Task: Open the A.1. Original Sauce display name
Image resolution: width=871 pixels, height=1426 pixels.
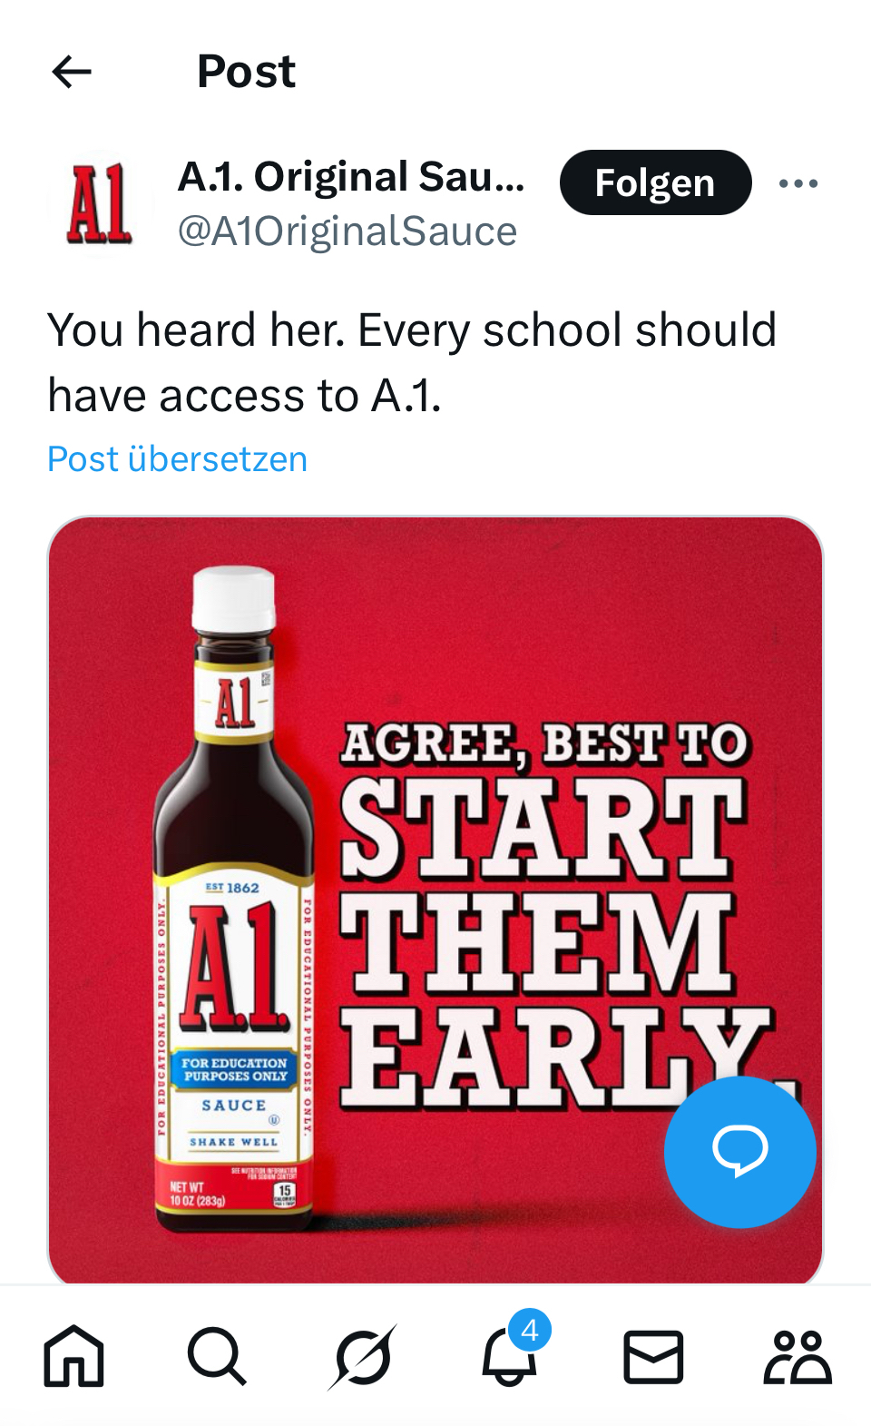Action: point(351,177)
